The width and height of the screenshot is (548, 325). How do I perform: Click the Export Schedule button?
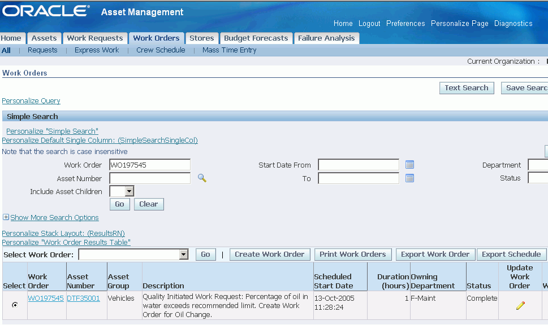(511, 254)
